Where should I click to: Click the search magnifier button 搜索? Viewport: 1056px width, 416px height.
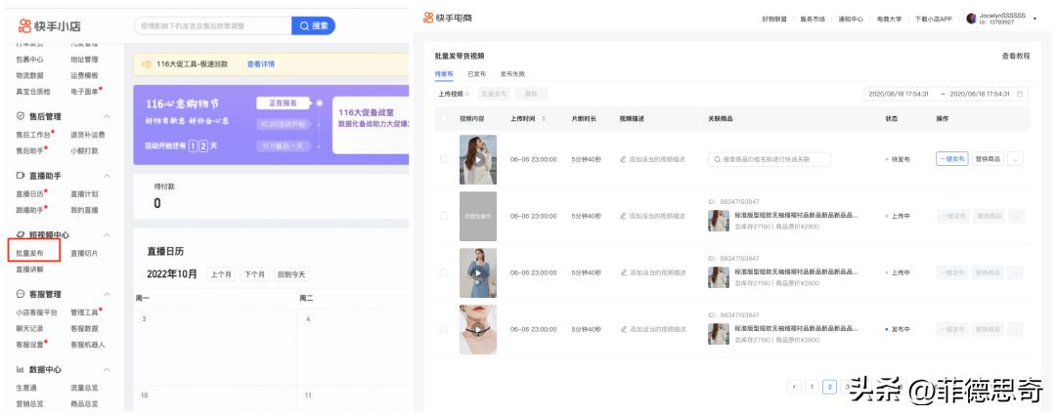click(314, 25)
